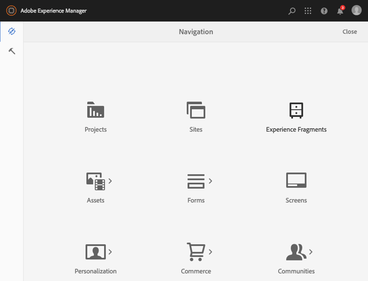Open the Communities people icon
Screen dimensions: 368x281
296,252
